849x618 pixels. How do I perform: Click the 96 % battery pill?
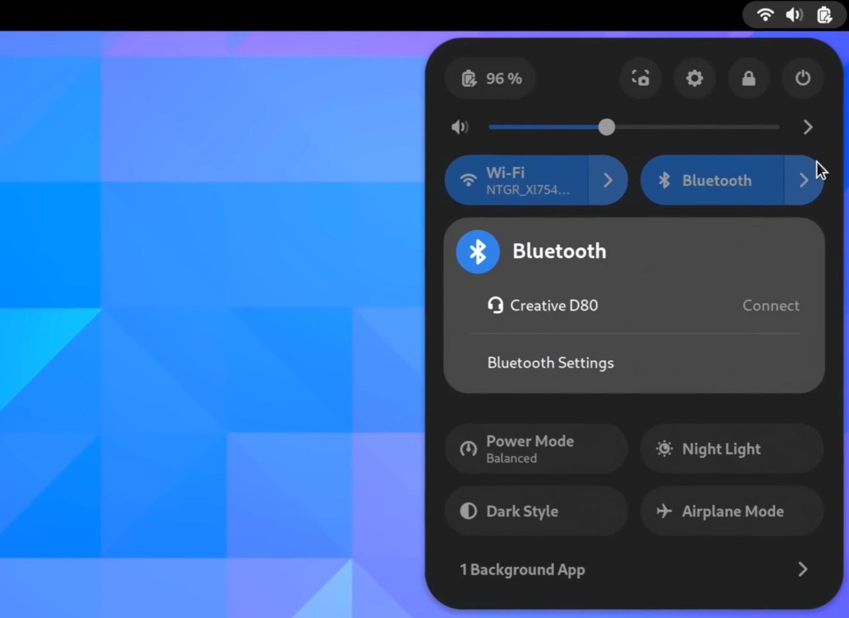click(x=489, y=78)
